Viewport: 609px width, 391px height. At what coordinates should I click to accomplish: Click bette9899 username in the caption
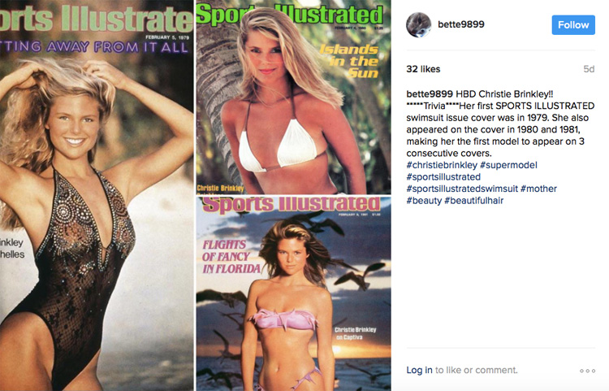pyautogui.click(x=430, y=94)
